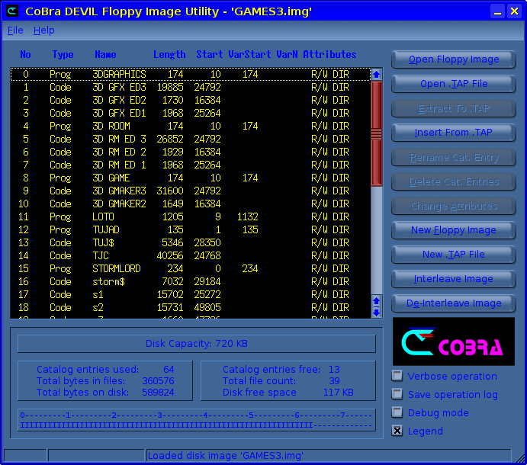527x465 pixels.
Task: Click the New Floppy Image button
Action: (453, 230)
